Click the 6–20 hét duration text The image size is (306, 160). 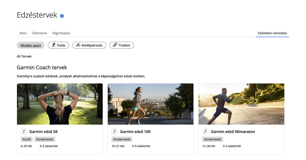(x=26, y=146)
